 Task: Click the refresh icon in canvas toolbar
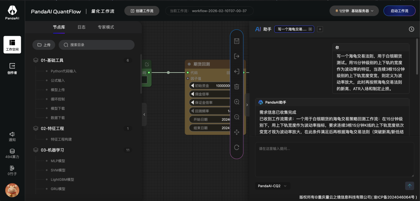(237, 147)
